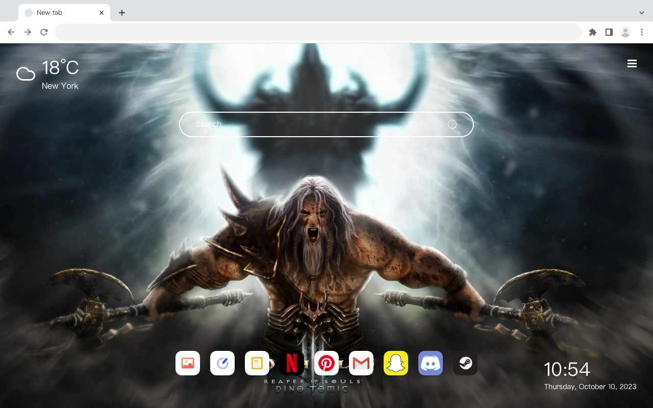This screenshot has height=408, width=653.
Task: Launch the Pinterest shortcut
Action: [326, 363]
